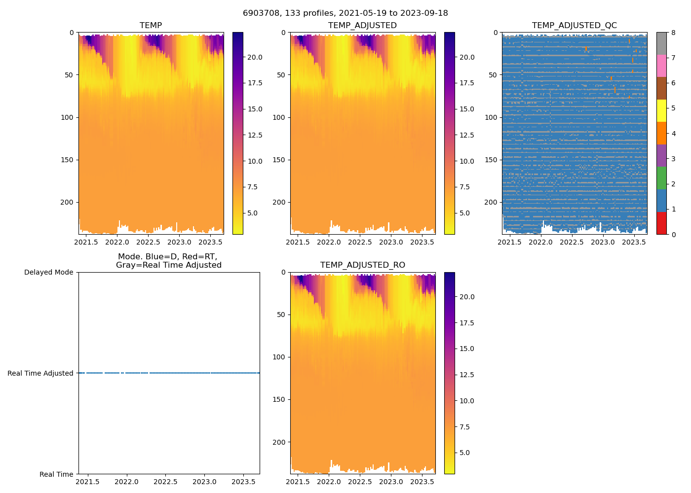This screenshot has height=493, width=691.
Task: Click the gray top segment of QC colorbar
Action: (661, 43)
